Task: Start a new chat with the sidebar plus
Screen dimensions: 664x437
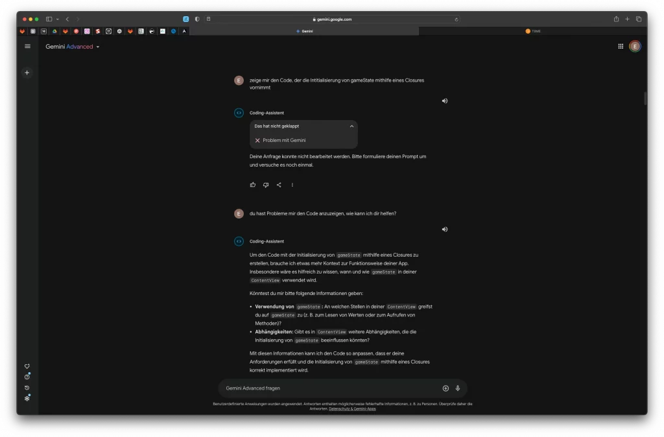Action: click(x=27, y=73)
